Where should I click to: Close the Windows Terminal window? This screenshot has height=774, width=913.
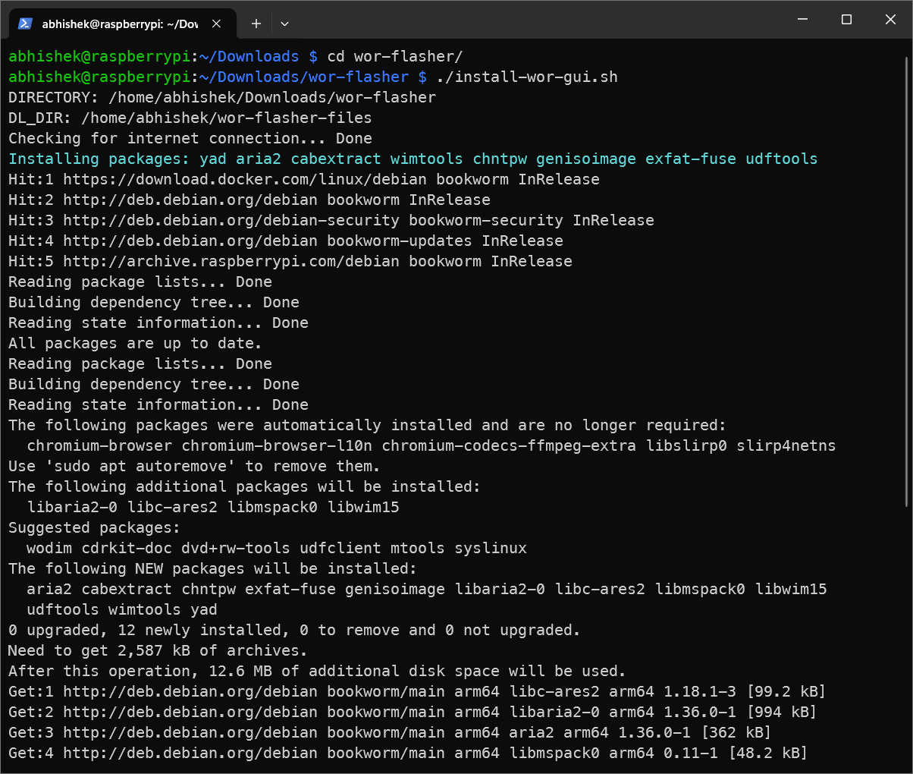891,20
